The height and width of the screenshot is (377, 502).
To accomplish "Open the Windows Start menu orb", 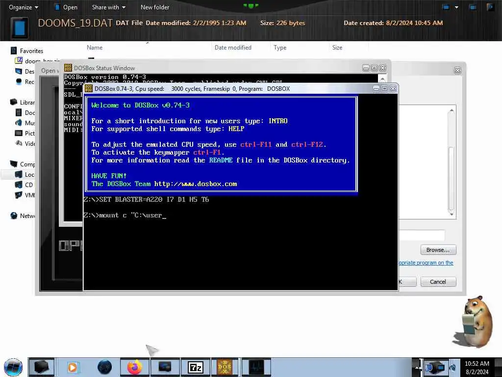I will tap(13, 367).
